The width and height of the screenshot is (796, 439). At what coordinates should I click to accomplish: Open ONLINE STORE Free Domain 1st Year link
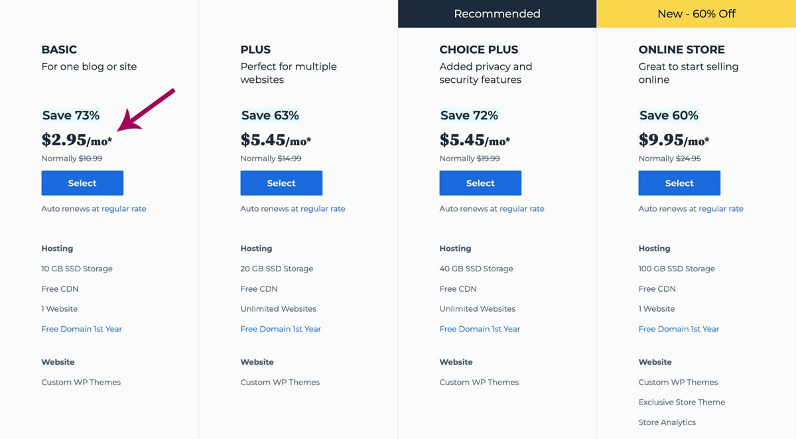click(x=679, y=329)
